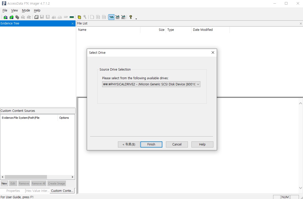Click Finish in Select Drive dialog
The width and height of the screenshot is (303, 199).
pyautogui.click(x=151, y=144)
